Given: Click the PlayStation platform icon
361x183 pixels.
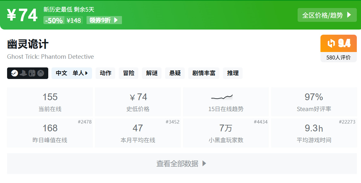Looking at the screenshot, I should point(23,73).
